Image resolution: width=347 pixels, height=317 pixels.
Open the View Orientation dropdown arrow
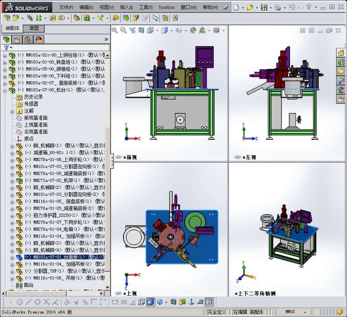coord(157,31)
